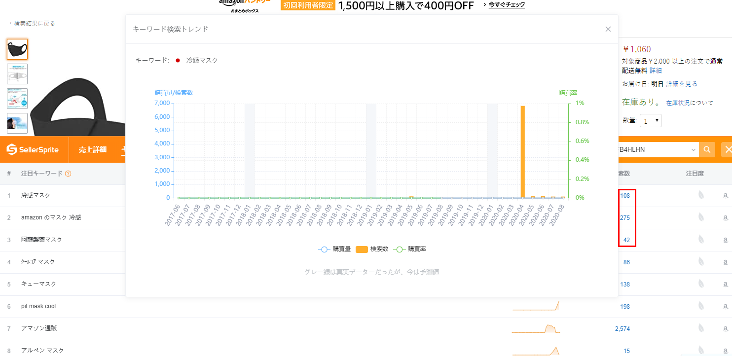Click the trend sparkline in pit mask cool row
The height and width of the screenshot is (356, 732).
click(x=536, y=306)
